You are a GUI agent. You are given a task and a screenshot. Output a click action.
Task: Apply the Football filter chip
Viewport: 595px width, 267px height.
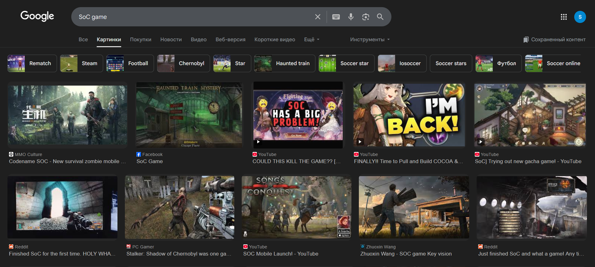point(130,63)
